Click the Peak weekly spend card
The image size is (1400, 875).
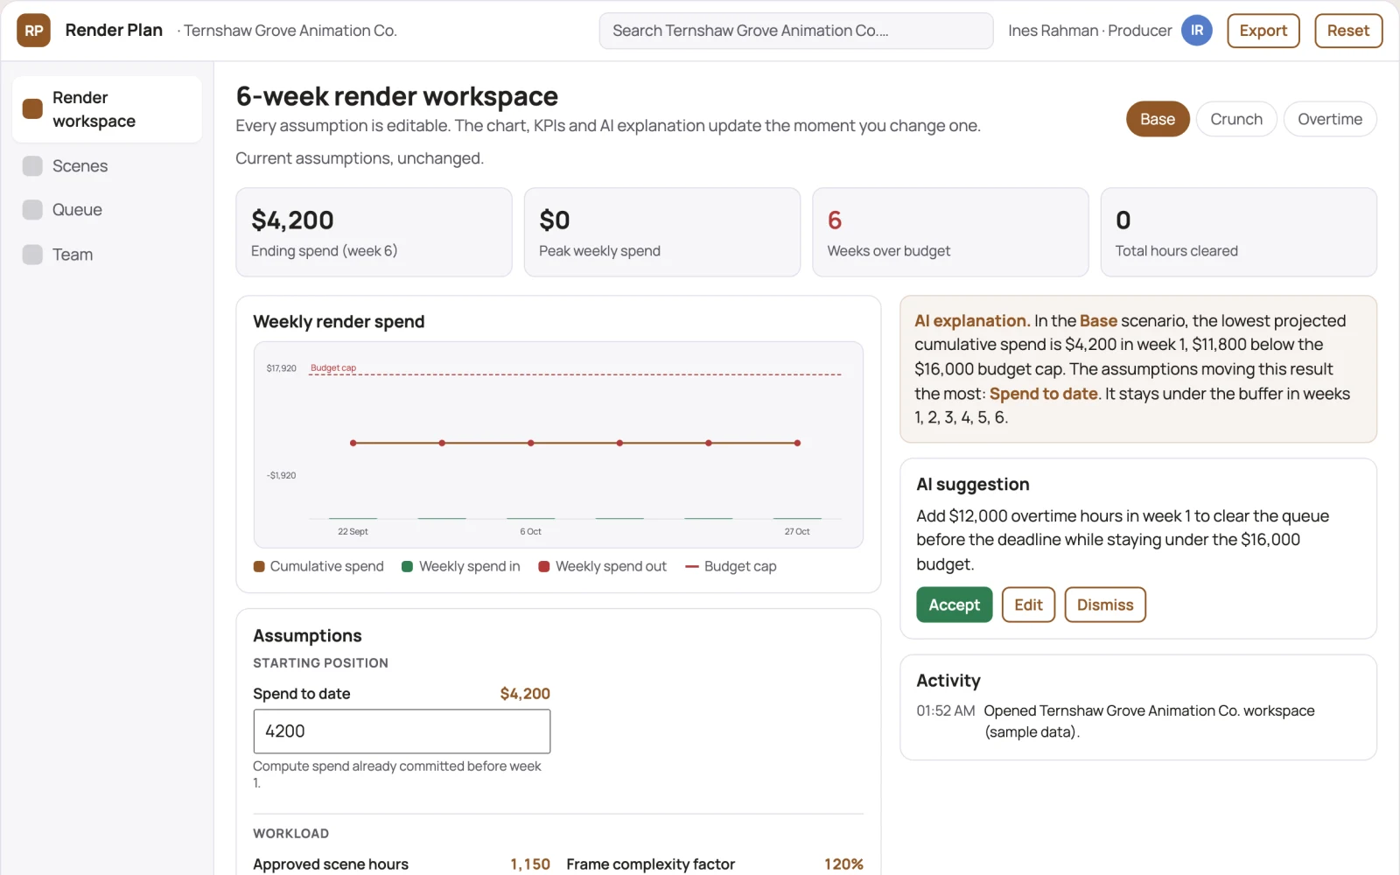click(661, 232)
